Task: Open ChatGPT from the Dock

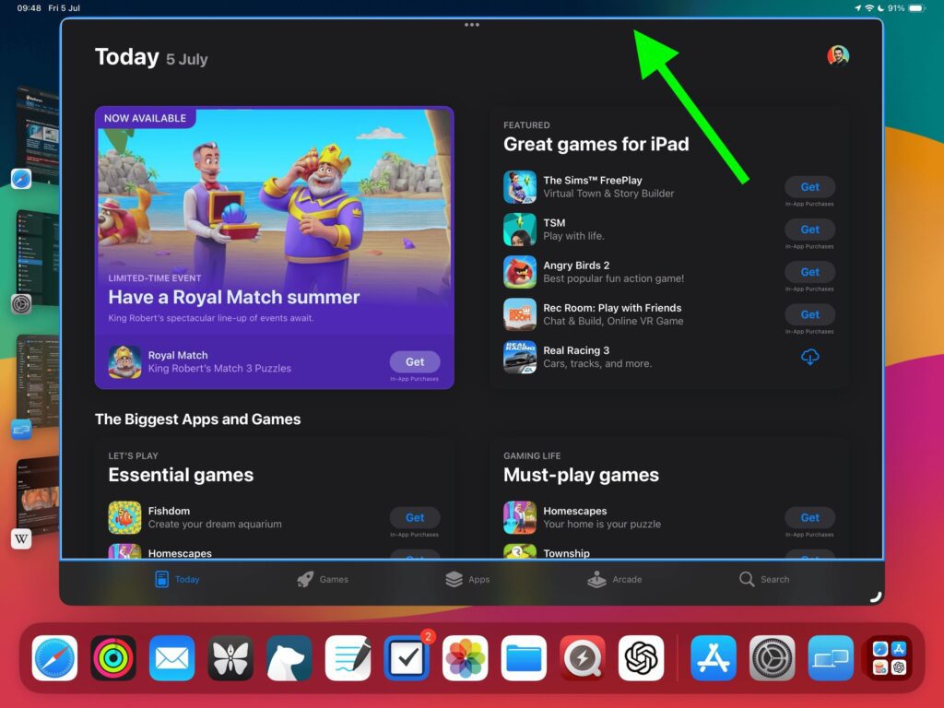Action: pyautogui.click(x=640, y=658)
